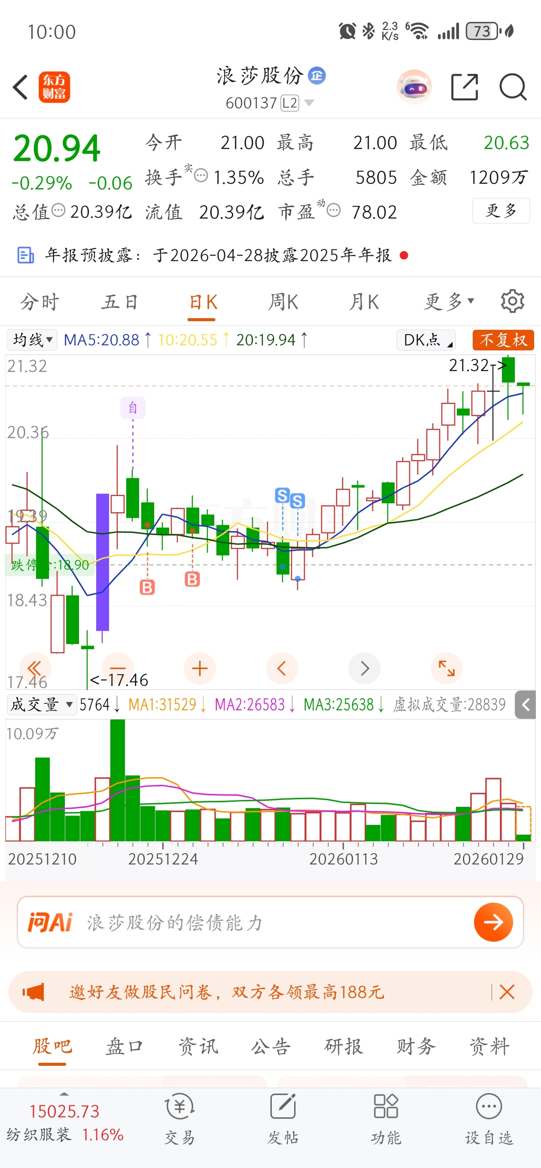This screenshot has width=541, height=1168.
Task: Submit the 问AI query arrow button
Action: pos(493,922)
